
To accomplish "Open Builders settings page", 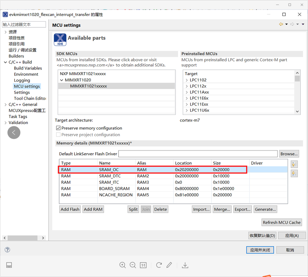I will coord(16,56).
